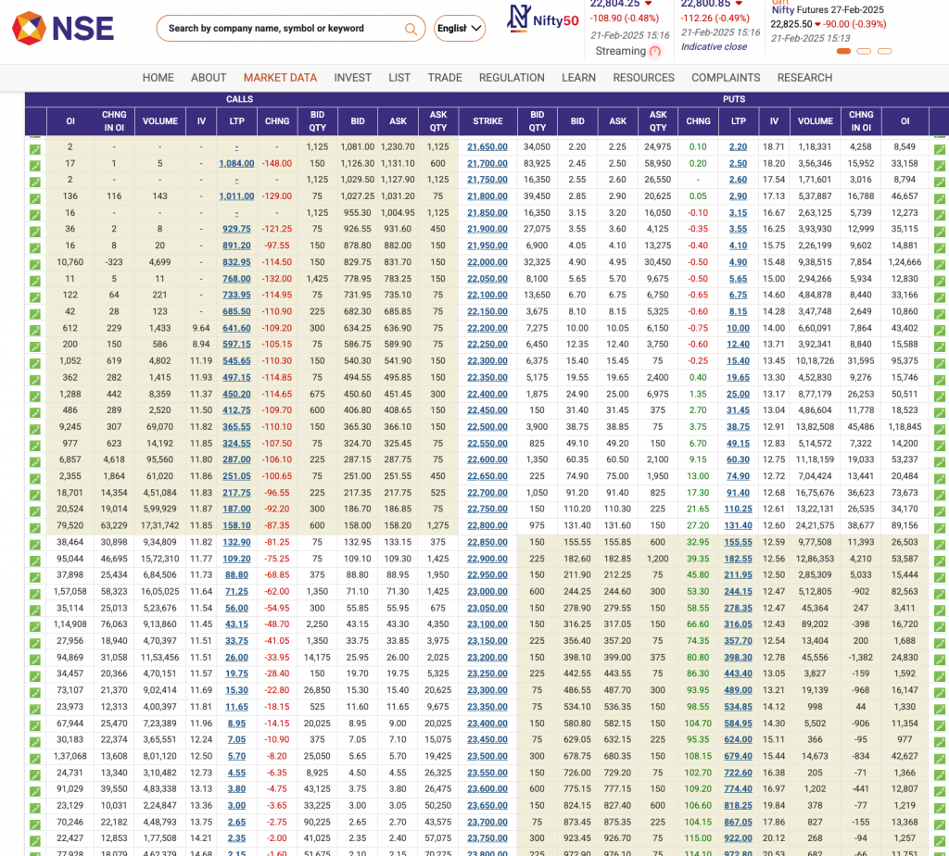Select first ticker carousel indicator dot
Screen dimensions: 949x856
(x=843, y=52)
